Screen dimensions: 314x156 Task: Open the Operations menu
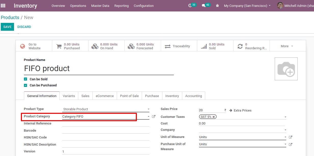[x=78, y=6]
